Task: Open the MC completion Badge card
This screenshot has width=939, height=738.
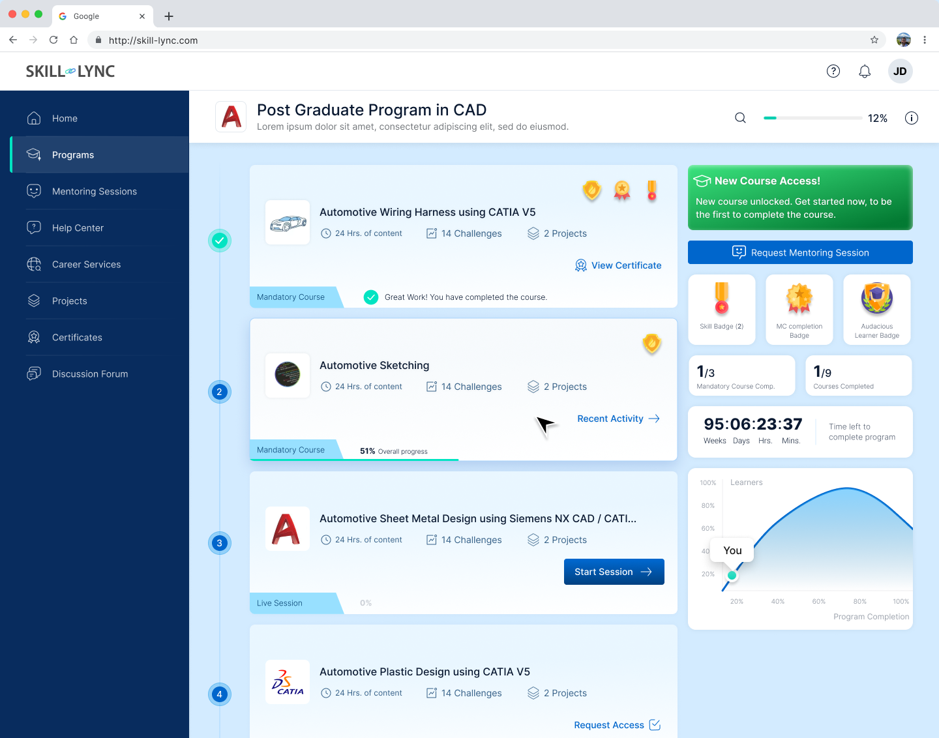Action: coord(799,310)
